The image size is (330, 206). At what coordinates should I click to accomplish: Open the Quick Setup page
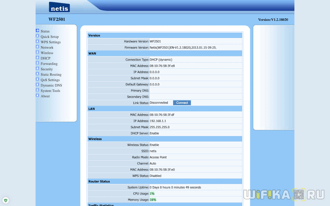click(50, 36)
